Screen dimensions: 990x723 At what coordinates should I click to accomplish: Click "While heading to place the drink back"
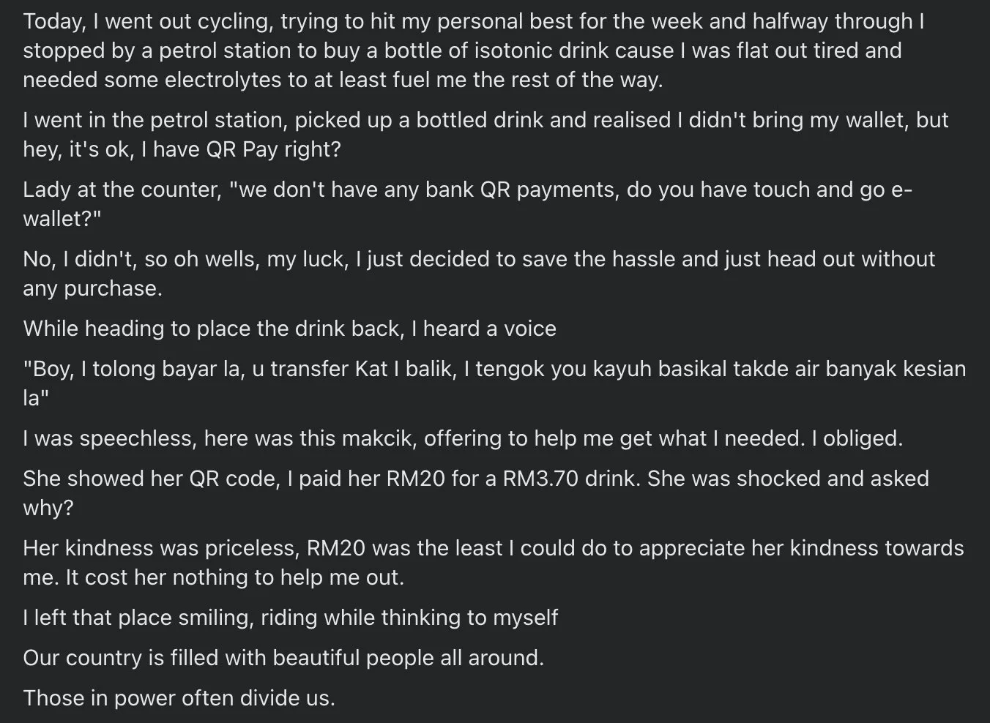pos(212,329)
